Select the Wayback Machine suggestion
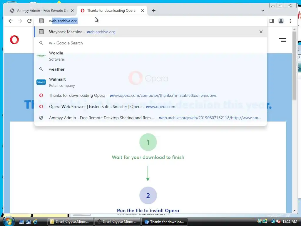301x226 pixels. pyautogui.click(x=150, y=32)
